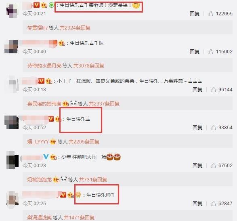This screenshot has width=237, height=221.
Task: Like the comment with 122055 likes
Action: click(210, 14)
